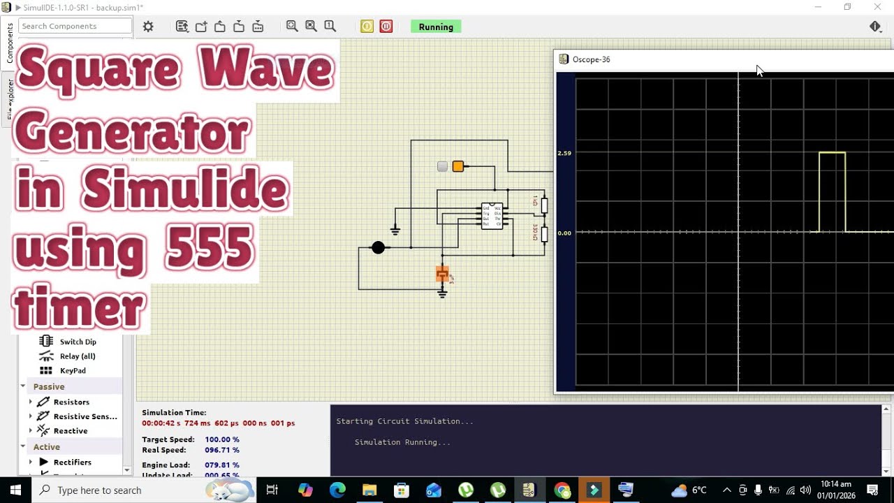
Task: Focus the Search Components field
Action: click(75, 26)
